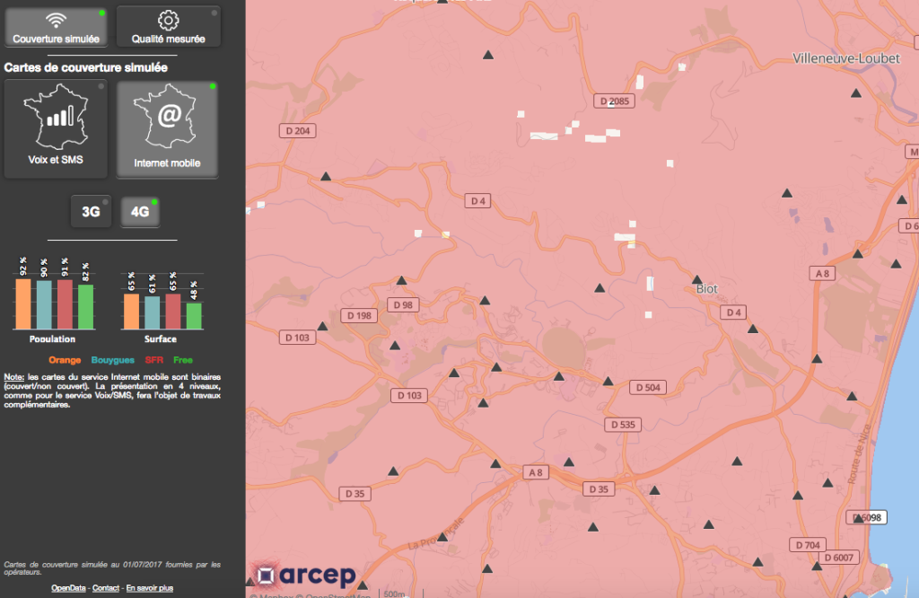Image resolution: width=919 pixels, height=598 pixels.
Task: Click the orange 92% Population bar
Action: click(23, 303)
